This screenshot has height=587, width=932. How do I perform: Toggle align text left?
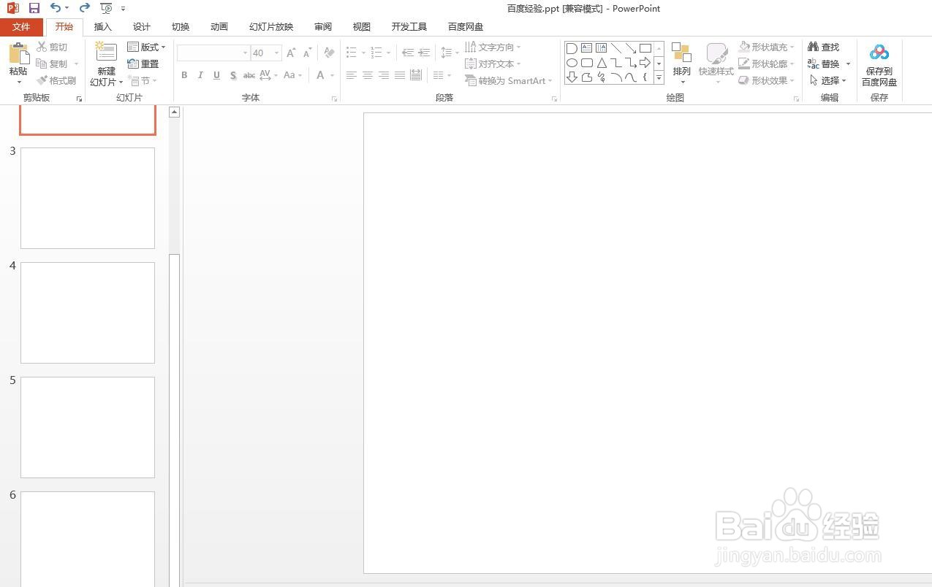tap(352, 75)
